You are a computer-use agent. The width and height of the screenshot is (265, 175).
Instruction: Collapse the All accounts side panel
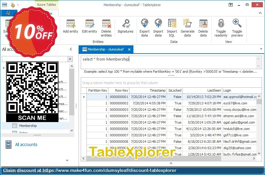(x=71, y=49)
